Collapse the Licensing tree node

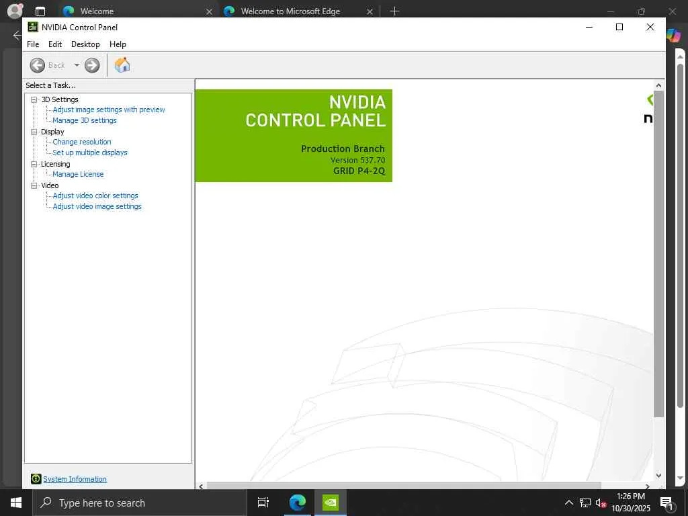click(34, 164)
